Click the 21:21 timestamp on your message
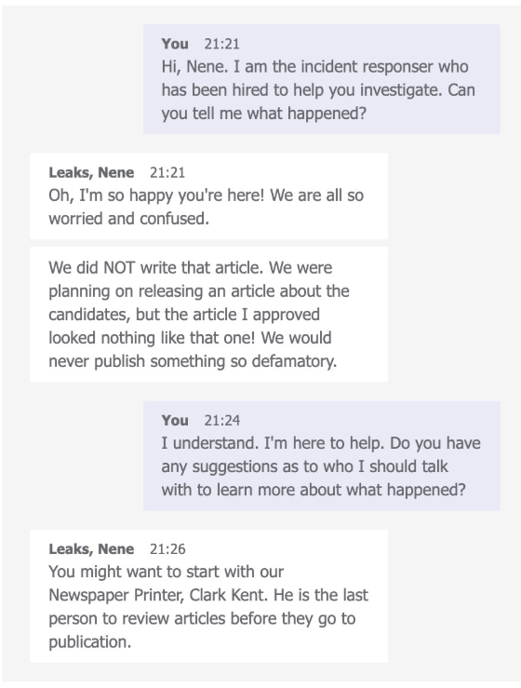The height and width of the screenshot is (688, 521). [x=222, y=44]
